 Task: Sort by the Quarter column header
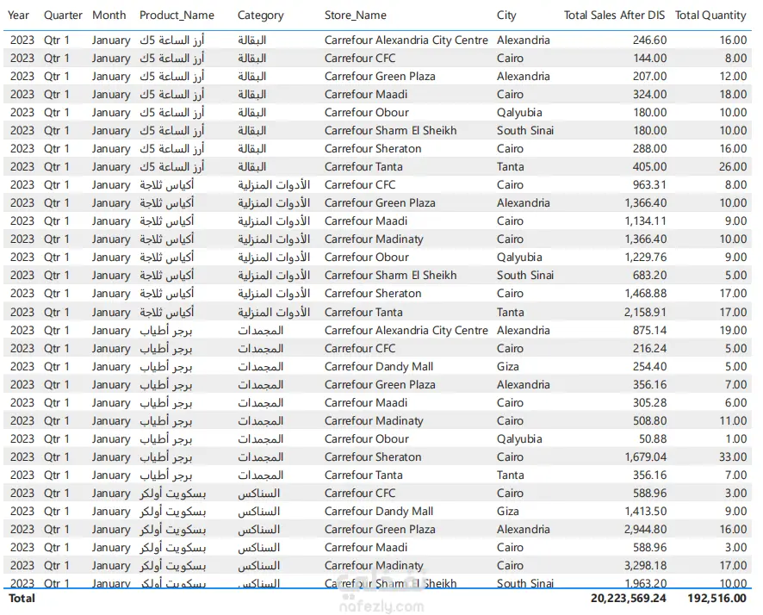[x=63, y=16]
